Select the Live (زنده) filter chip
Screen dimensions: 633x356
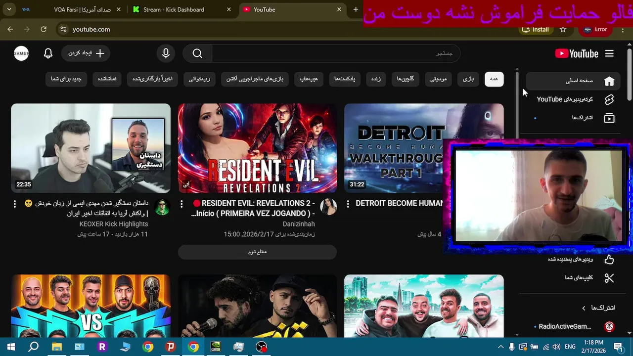click(x=376, y=79)
